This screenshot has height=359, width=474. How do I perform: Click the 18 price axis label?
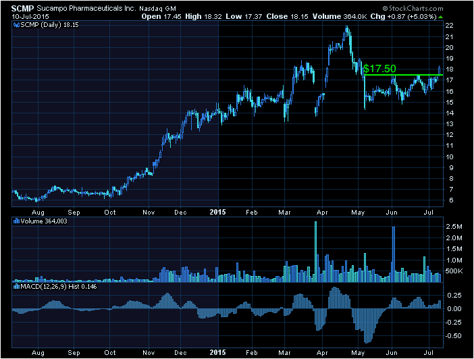click(x=449, y=70)
